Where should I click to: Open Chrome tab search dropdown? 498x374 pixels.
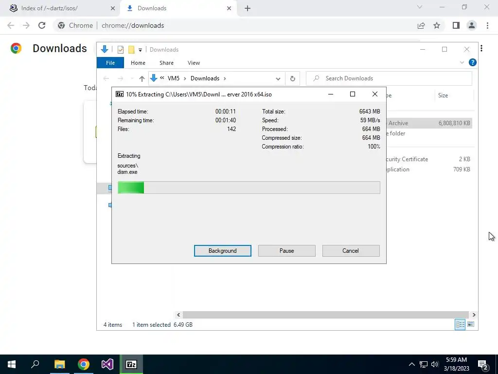420,7
